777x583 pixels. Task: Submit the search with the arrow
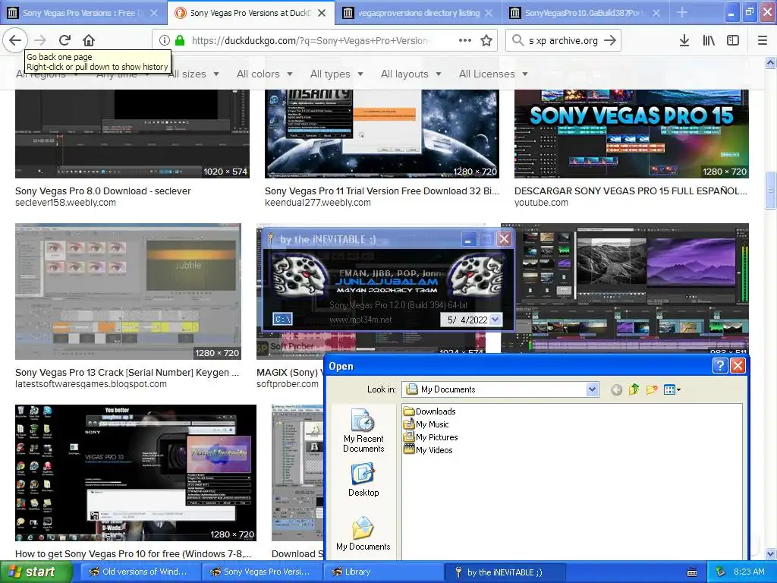click(x=610, y=40)
